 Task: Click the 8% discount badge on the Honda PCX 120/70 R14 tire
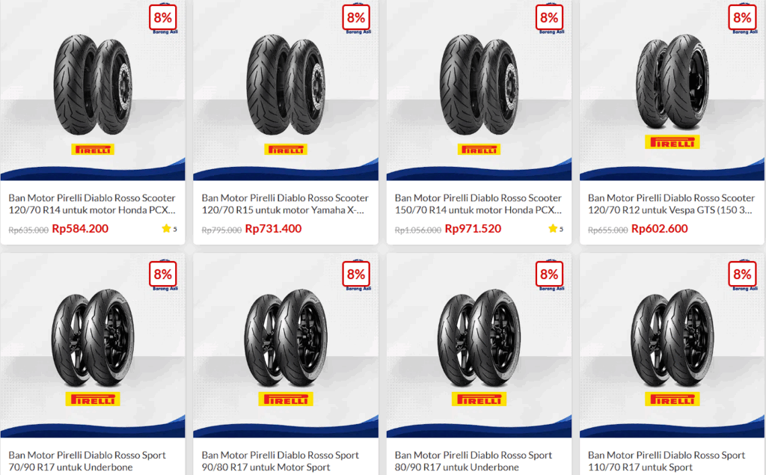point(162,18)
